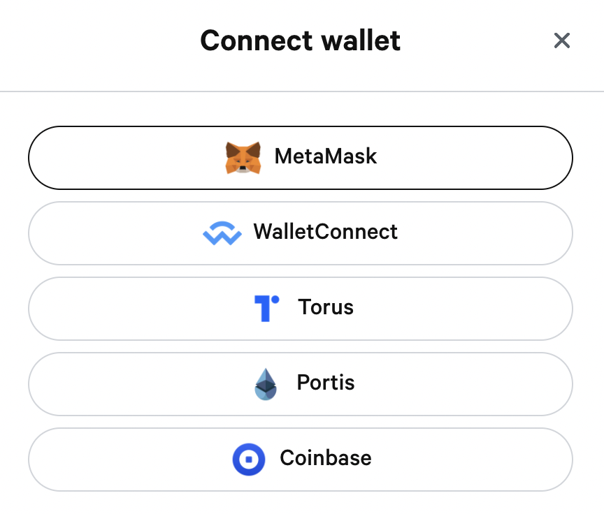Click the Torus blue T icon
This screenshot has width=604, height=514.
click(x=266, y=308)
